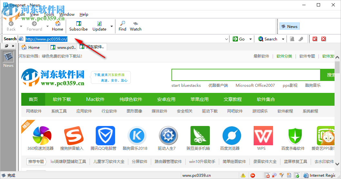Click the Watch binoculars button
The height and width of the screenshot is (179, 341).
coord(136,26)
